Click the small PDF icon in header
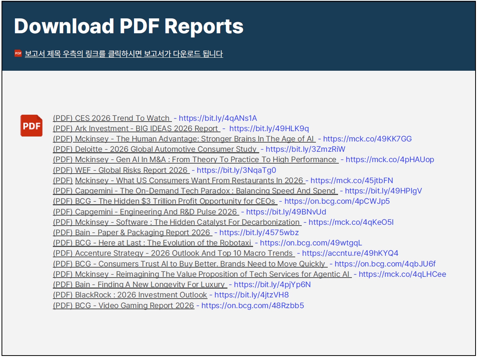This screenshot has height=359, width=479. pyautogui.click(x=18, y=54)
